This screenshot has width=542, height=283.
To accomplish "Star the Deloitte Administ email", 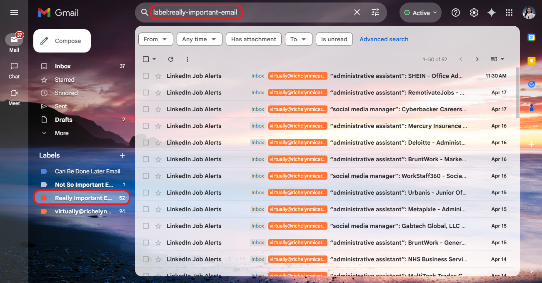I will [x=158, y=143].
